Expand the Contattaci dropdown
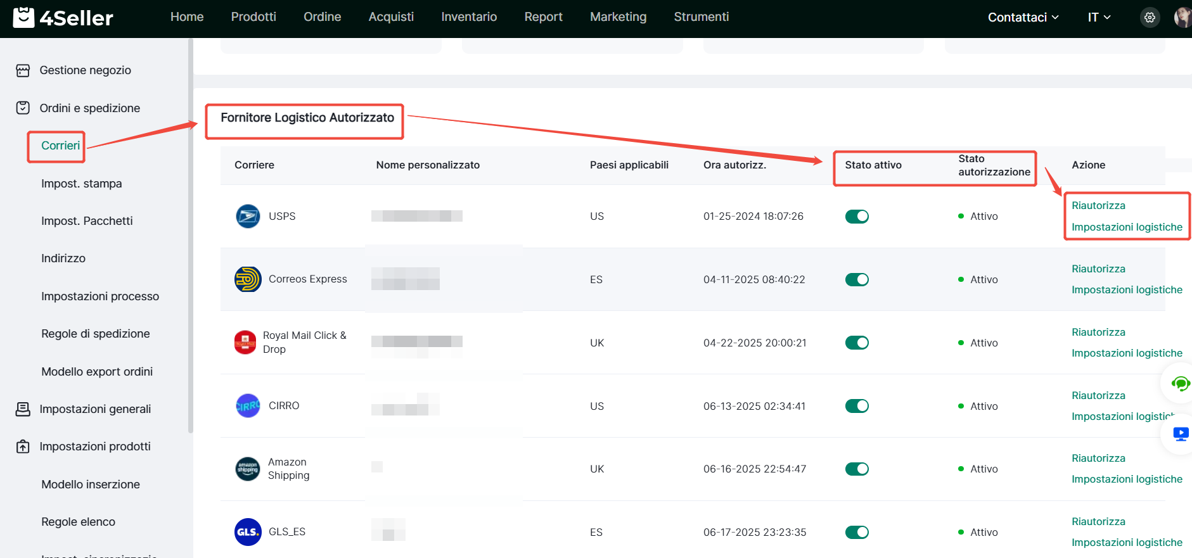This screenshot has width=1192, height=558. tap(1023, 18)
